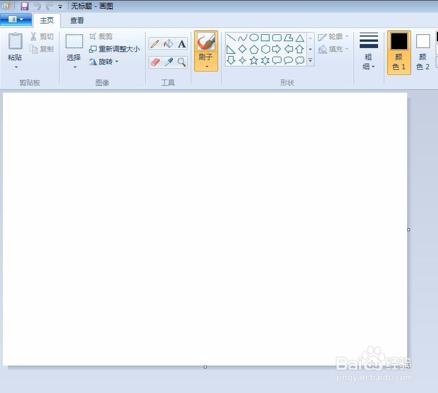438x393 pixels.
Task: Pick the six-point star shape
Action: [x=265, y=60]
